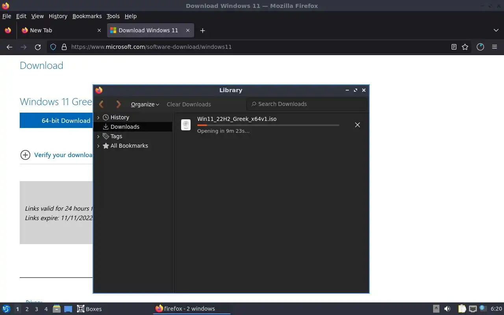
Task: Click the browser forward arrow
Action: (x=24, y=47)
